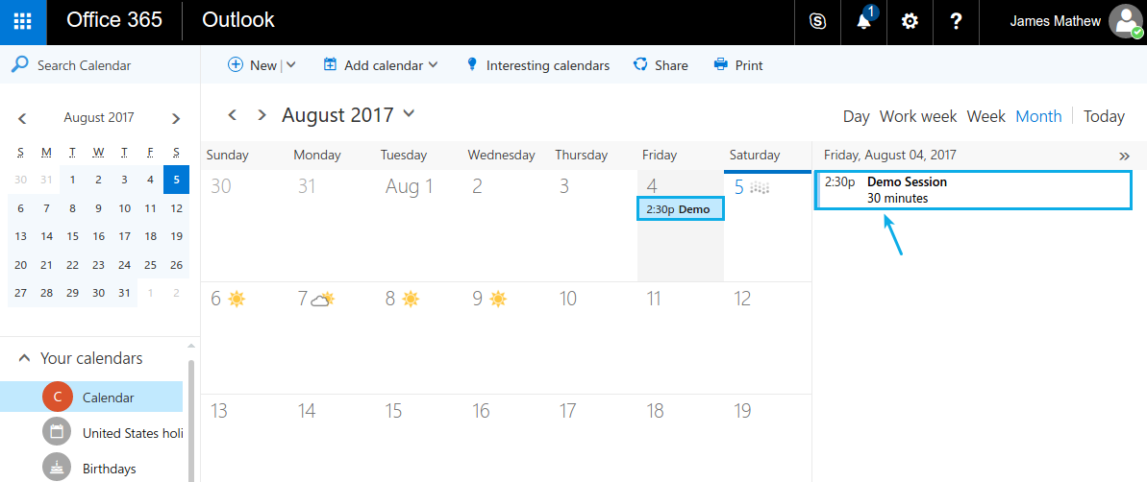Select day 27 in mini calendar

click(20, 293)
